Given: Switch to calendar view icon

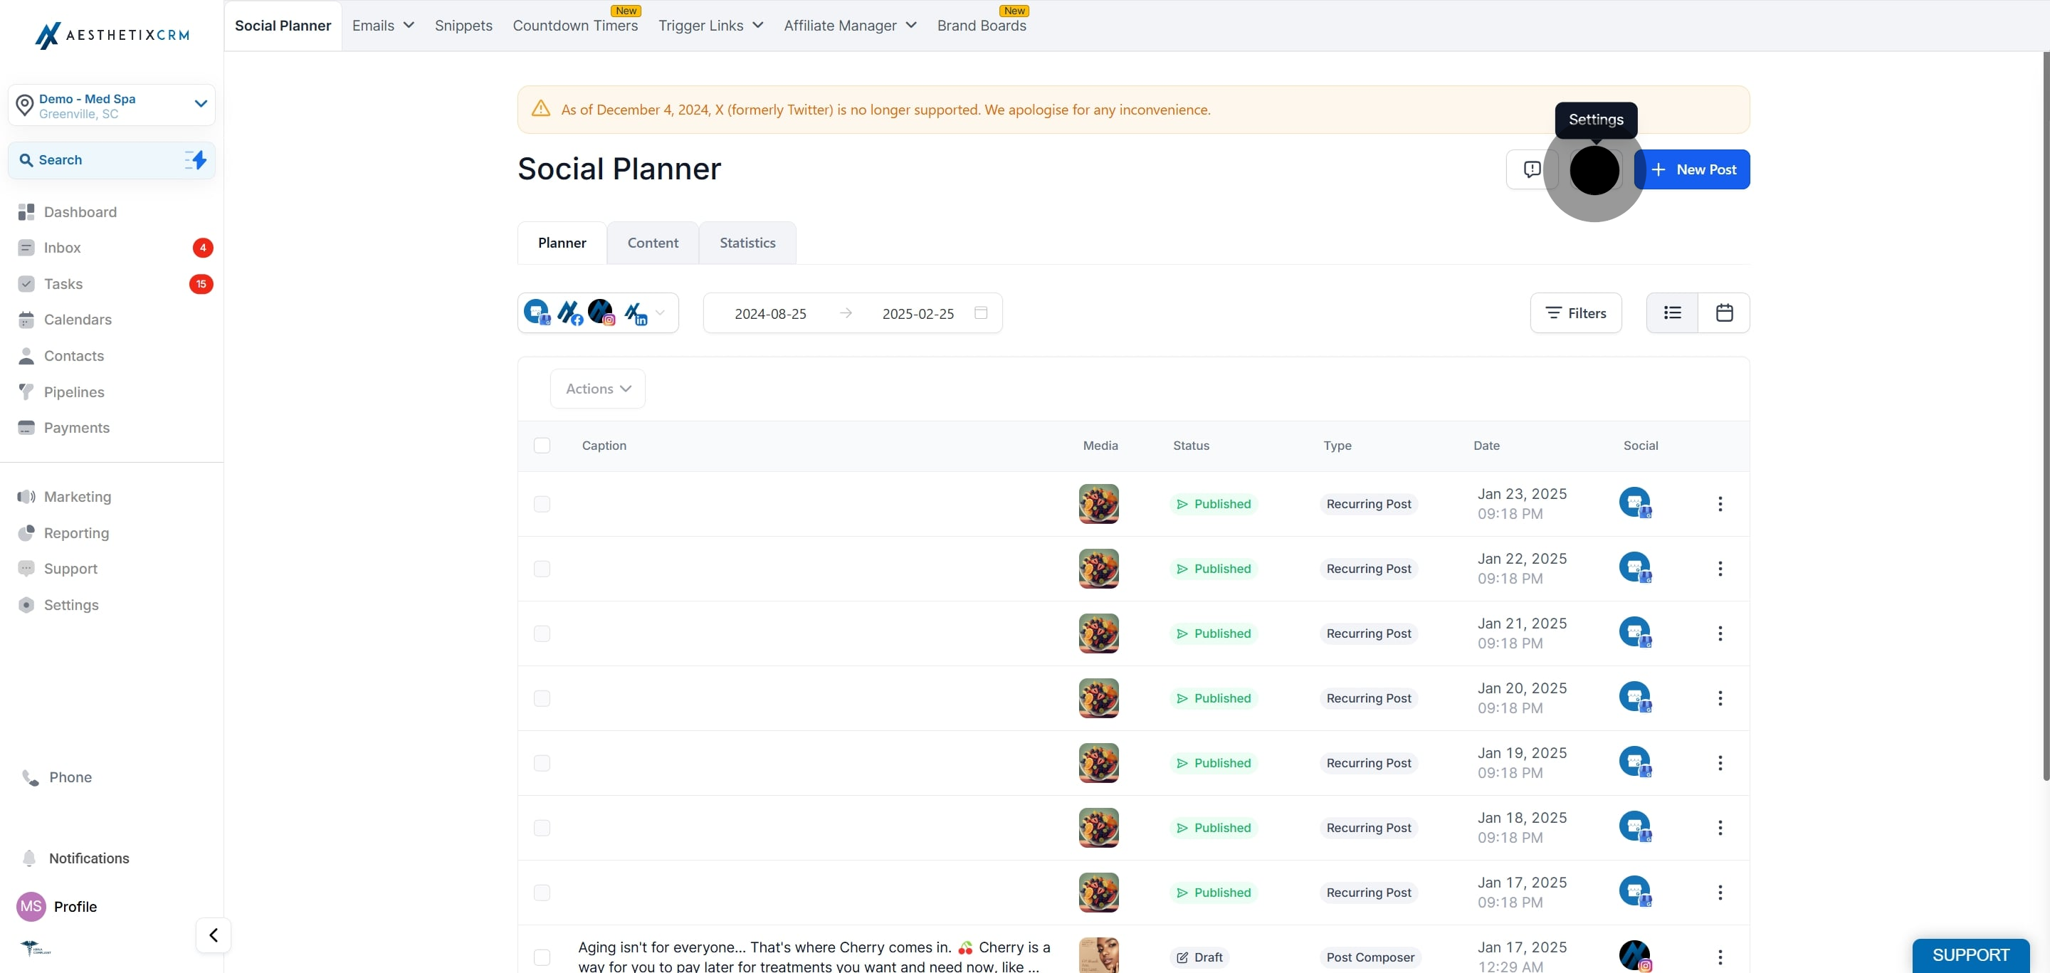Looking at the screenshot, I should click(x=1724, y=312).
